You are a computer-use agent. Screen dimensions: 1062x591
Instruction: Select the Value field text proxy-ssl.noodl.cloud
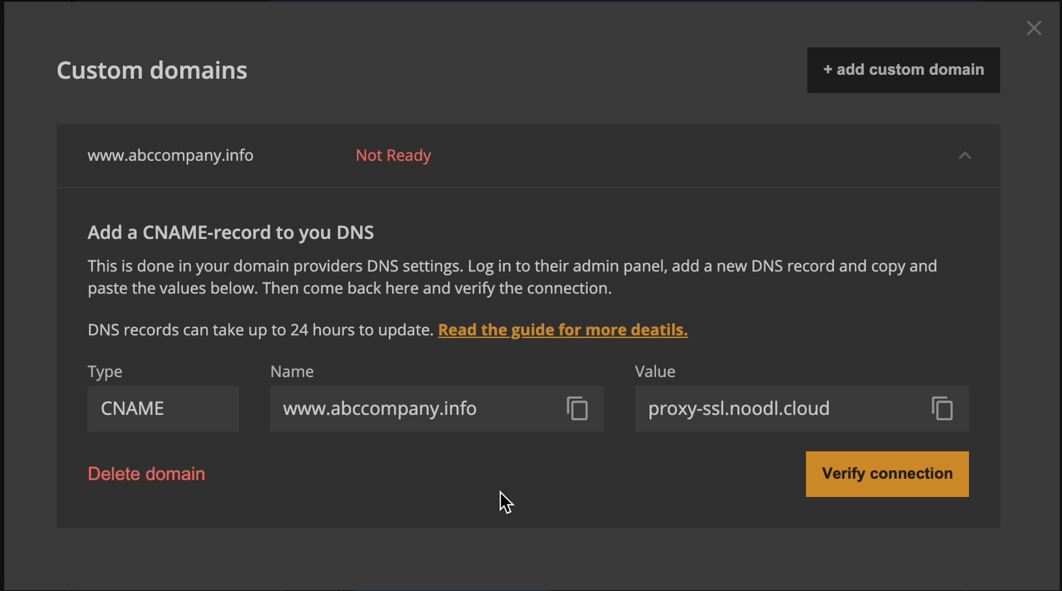(738, 409)
